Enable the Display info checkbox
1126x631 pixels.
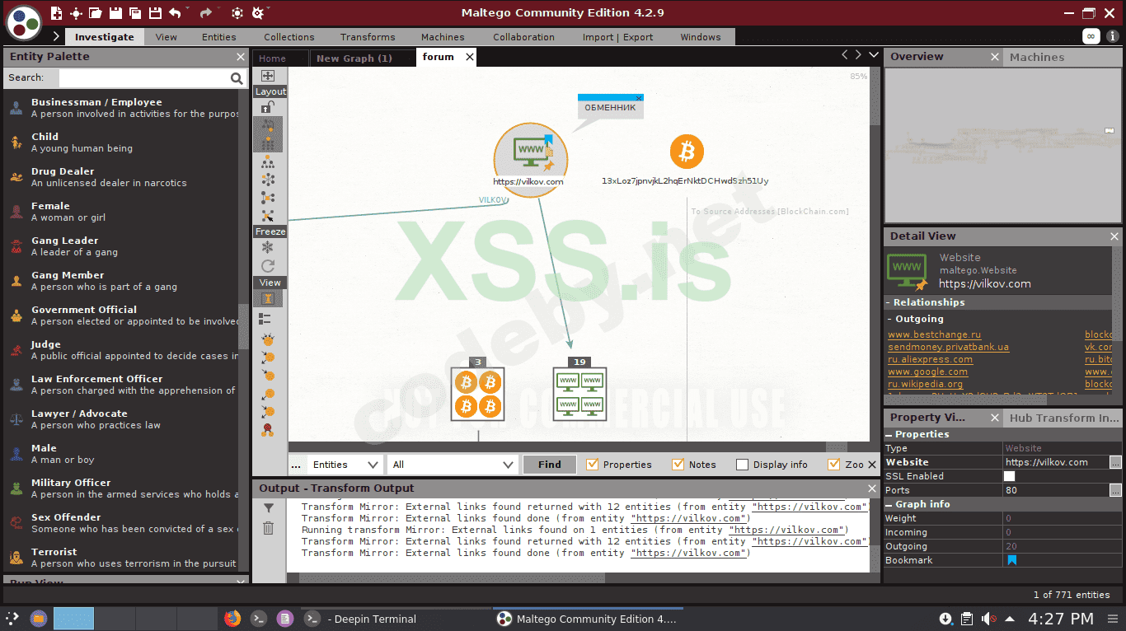coord(742,465)
